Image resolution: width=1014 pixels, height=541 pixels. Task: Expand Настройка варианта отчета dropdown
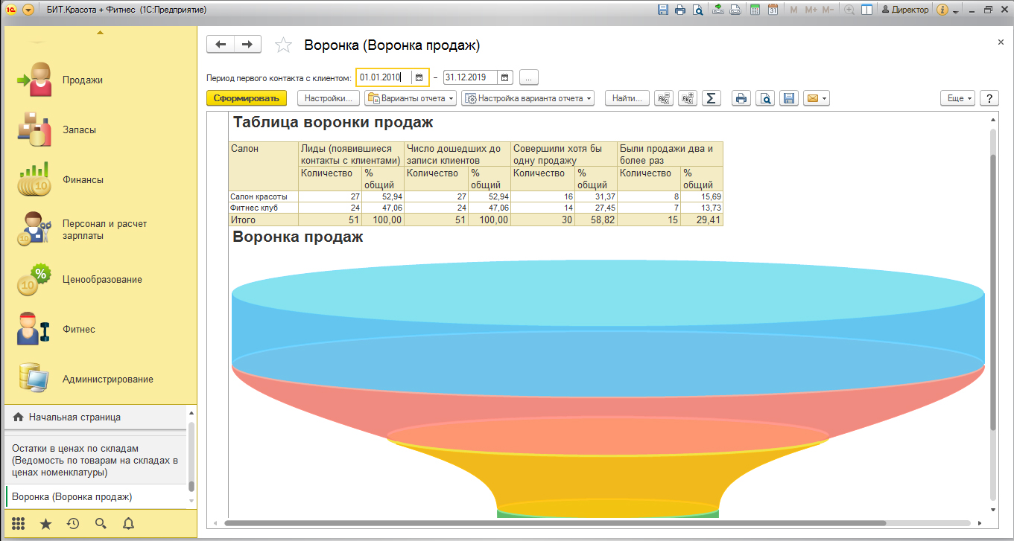coord(527,98)
